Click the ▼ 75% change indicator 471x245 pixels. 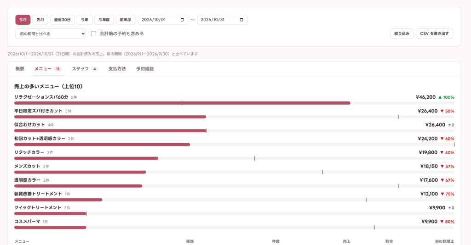click(447, 194)
